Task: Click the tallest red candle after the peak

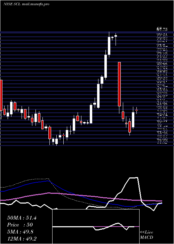Action: 119,84
